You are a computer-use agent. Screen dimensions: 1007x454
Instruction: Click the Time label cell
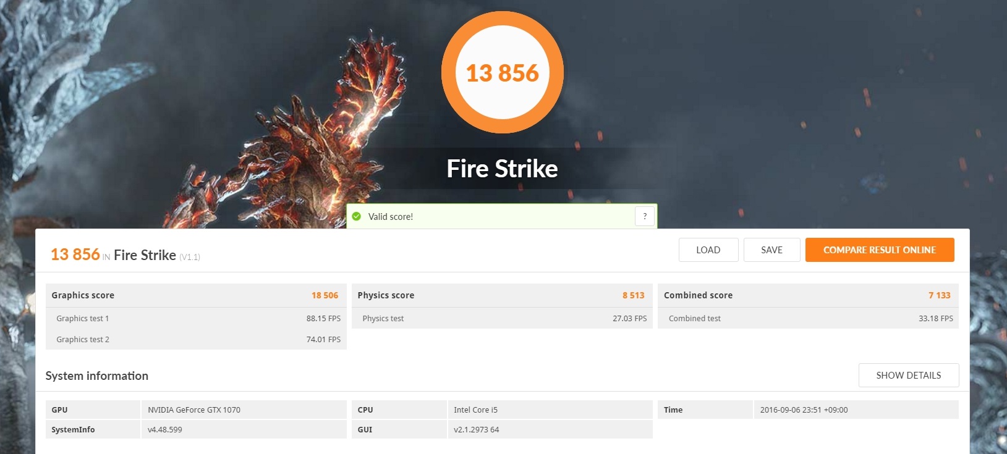[705, 410]
